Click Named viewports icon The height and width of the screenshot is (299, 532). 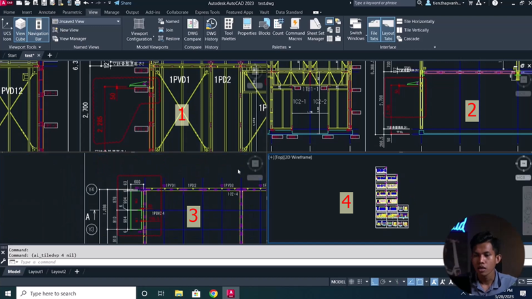pyautogui.click(x=168, y=21)
